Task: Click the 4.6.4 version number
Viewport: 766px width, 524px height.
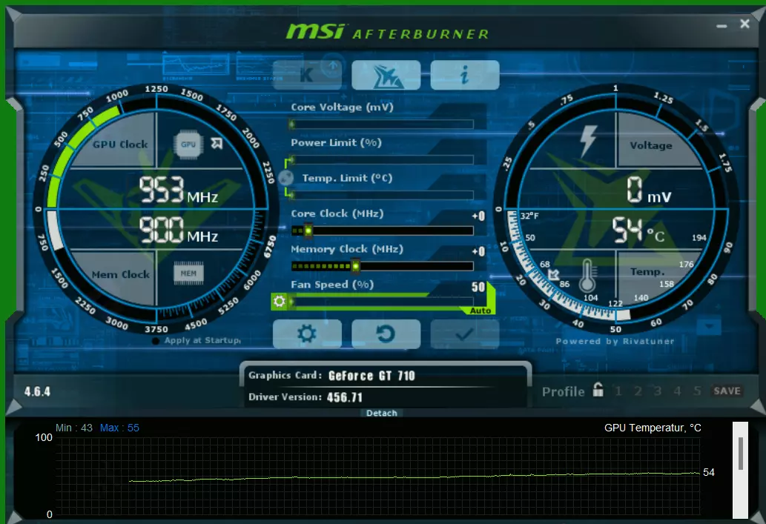Action: [x=38, y=391]
